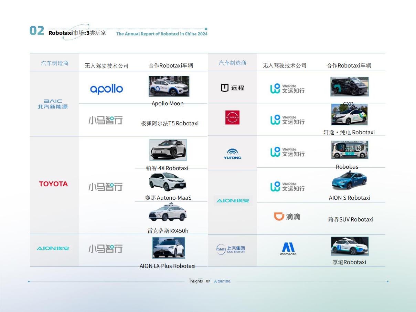The height and width of the screenshot is (312, 416).
Task: Select the 'AION S Robotaxi' caption
Action: 350,198
